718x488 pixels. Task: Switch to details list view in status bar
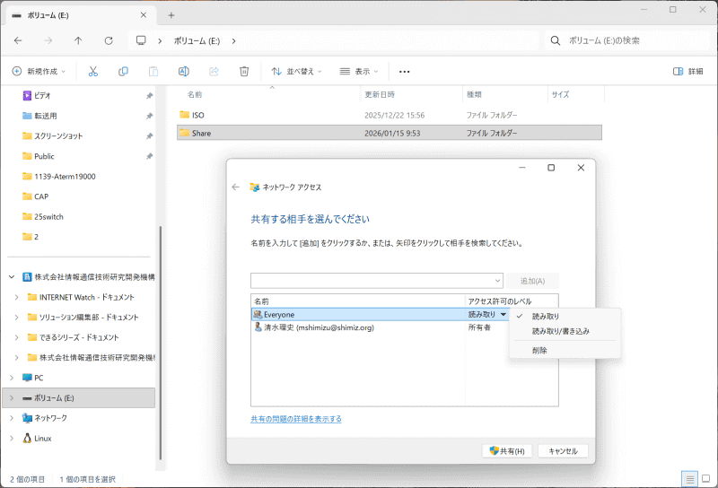click(x=689, y=479)
